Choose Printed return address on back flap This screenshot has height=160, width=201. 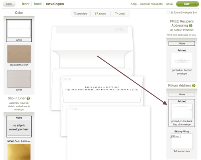pos(182,113)
